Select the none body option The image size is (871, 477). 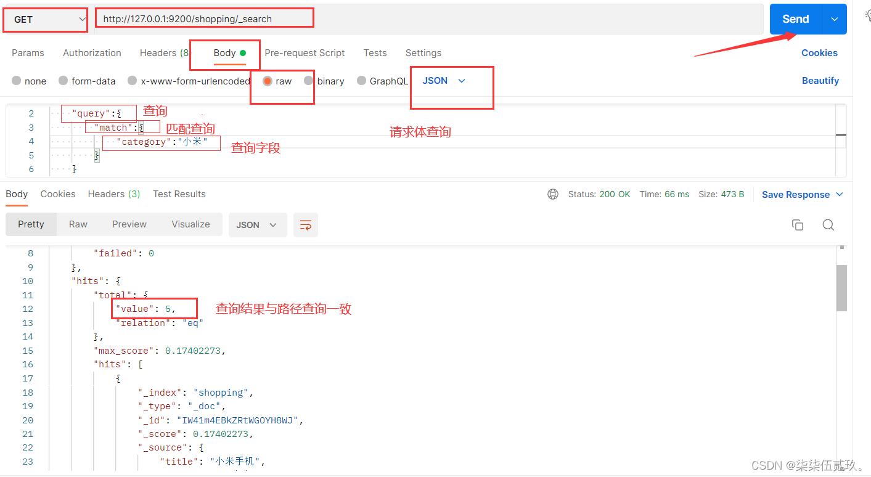[29, 81]
